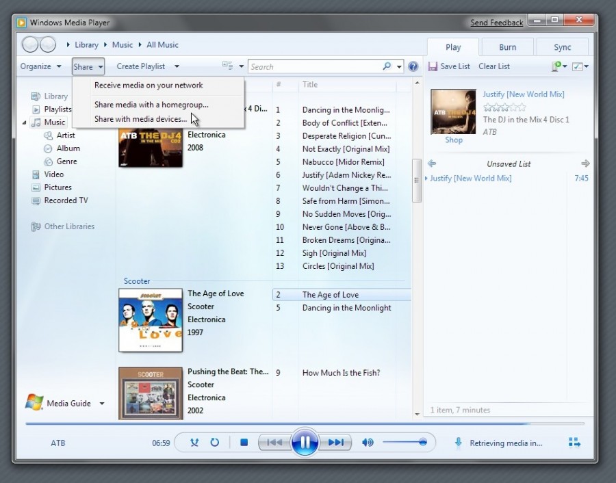The height and width of the screenshot is (483, 616).
Task: Open the Media Guide dropdown arrow
Action: click(102, 403)
